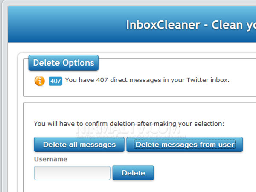256x192 pixels.
Task: Click the Delete button beside Username field
Action: 133,173
